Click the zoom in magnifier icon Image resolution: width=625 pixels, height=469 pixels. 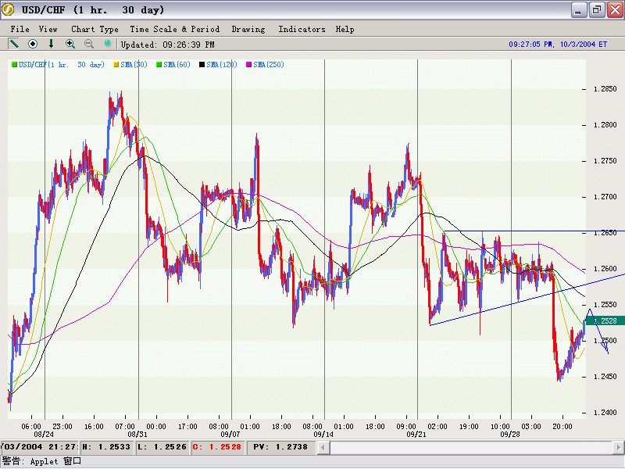coord(70,45)
